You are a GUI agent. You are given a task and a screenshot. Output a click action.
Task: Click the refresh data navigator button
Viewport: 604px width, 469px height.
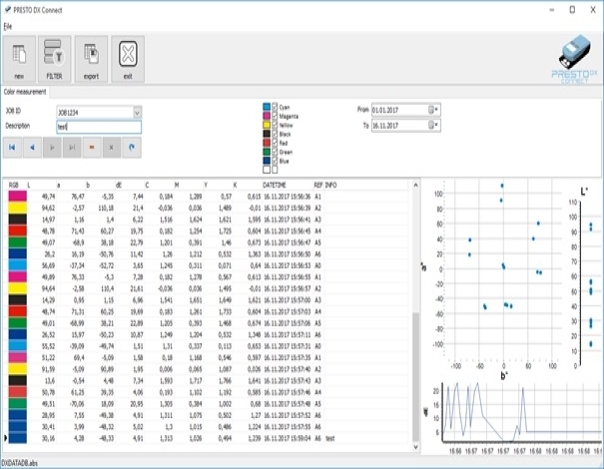click(x=132, y=148)
